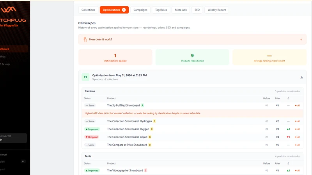View the Weekly Report tab
Image resolution: width=312 pixels, height=175 pixels.
[217, 10]
